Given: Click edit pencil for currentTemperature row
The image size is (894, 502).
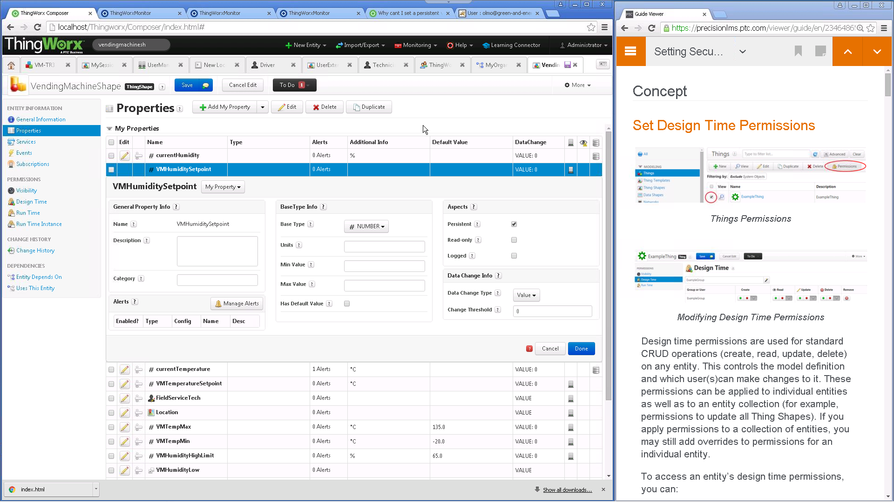Looking at the screenshot, I should [124, 370].
